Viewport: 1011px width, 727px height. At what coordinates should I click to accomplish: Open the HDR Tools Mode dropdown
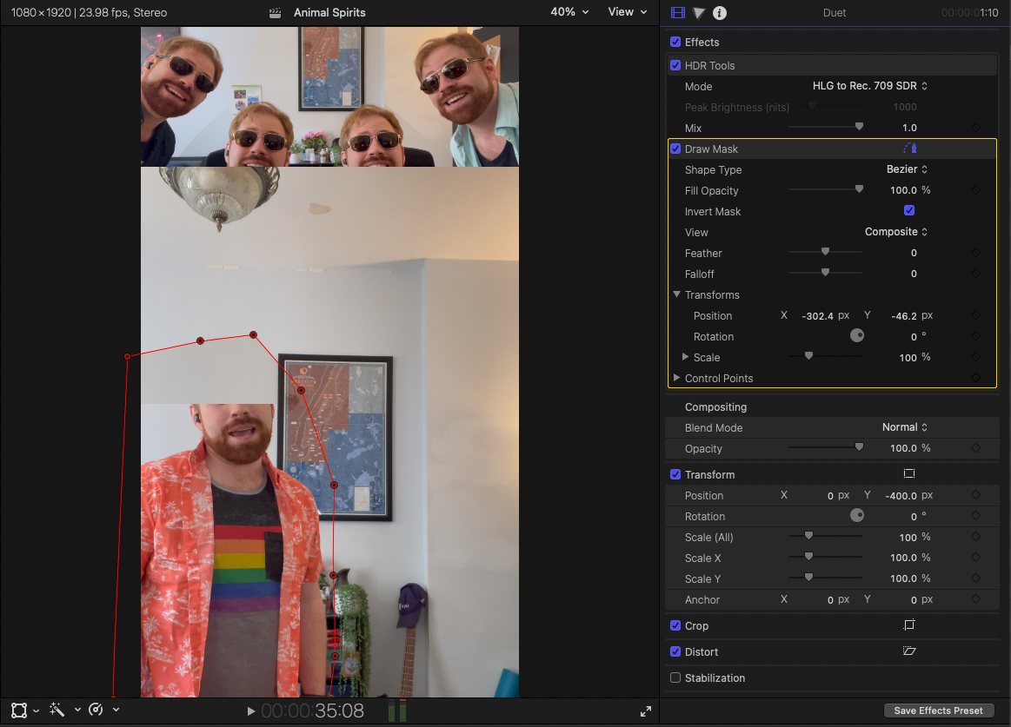pyautogui.click(x=870, y=86)
